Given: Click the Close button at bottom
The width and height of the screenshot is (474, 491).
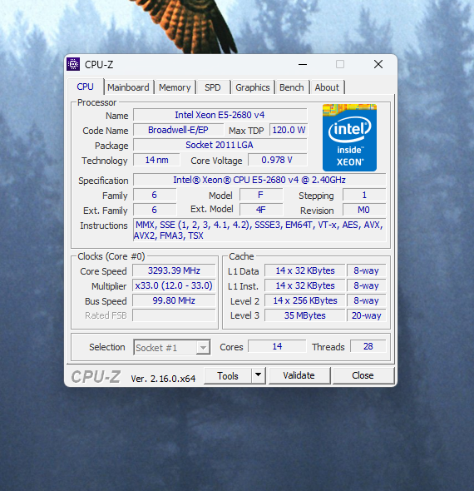Looking at the screenshot, I should click(363, 375).
